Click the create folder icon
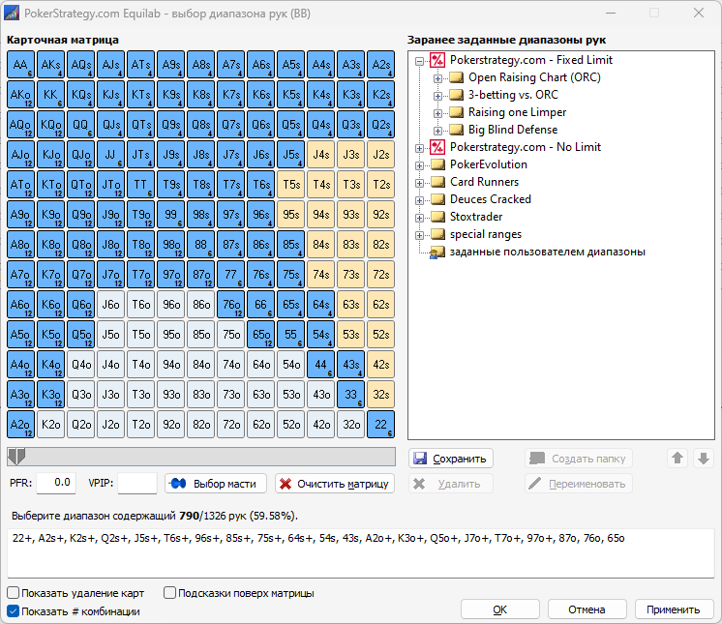This screenshot has height=624, width=722. (x=537, y=458)
